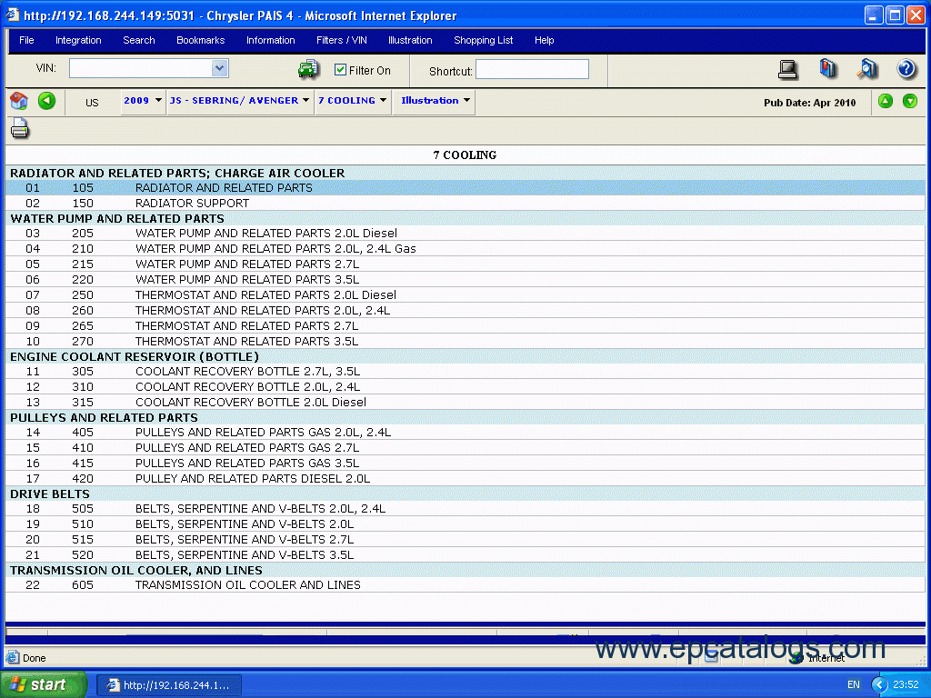This screenshot has height=698, width=931.
Task: Click the PULLEYS AND RELATED PARTS section heading
Action: (x=104, y=418)
